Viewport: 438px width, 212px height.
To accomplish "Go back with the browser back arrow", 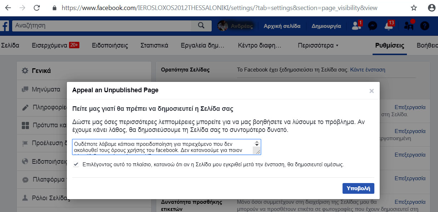I will pos(8,8).
